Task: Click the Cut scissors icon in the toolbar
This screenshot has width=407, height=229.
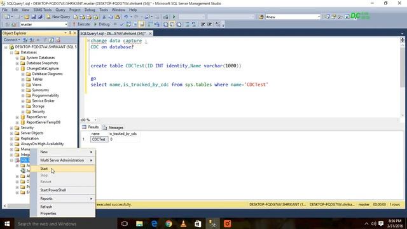Action: [x=104, y=17]
